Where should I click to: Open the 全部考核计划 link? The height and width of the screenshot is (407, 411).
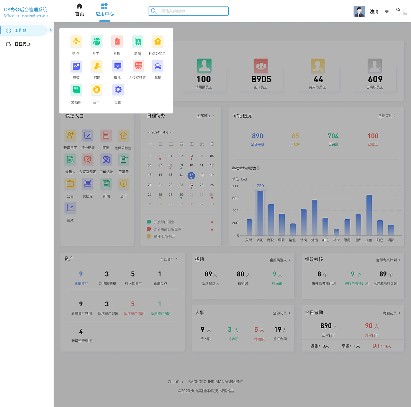pos(388,260)
